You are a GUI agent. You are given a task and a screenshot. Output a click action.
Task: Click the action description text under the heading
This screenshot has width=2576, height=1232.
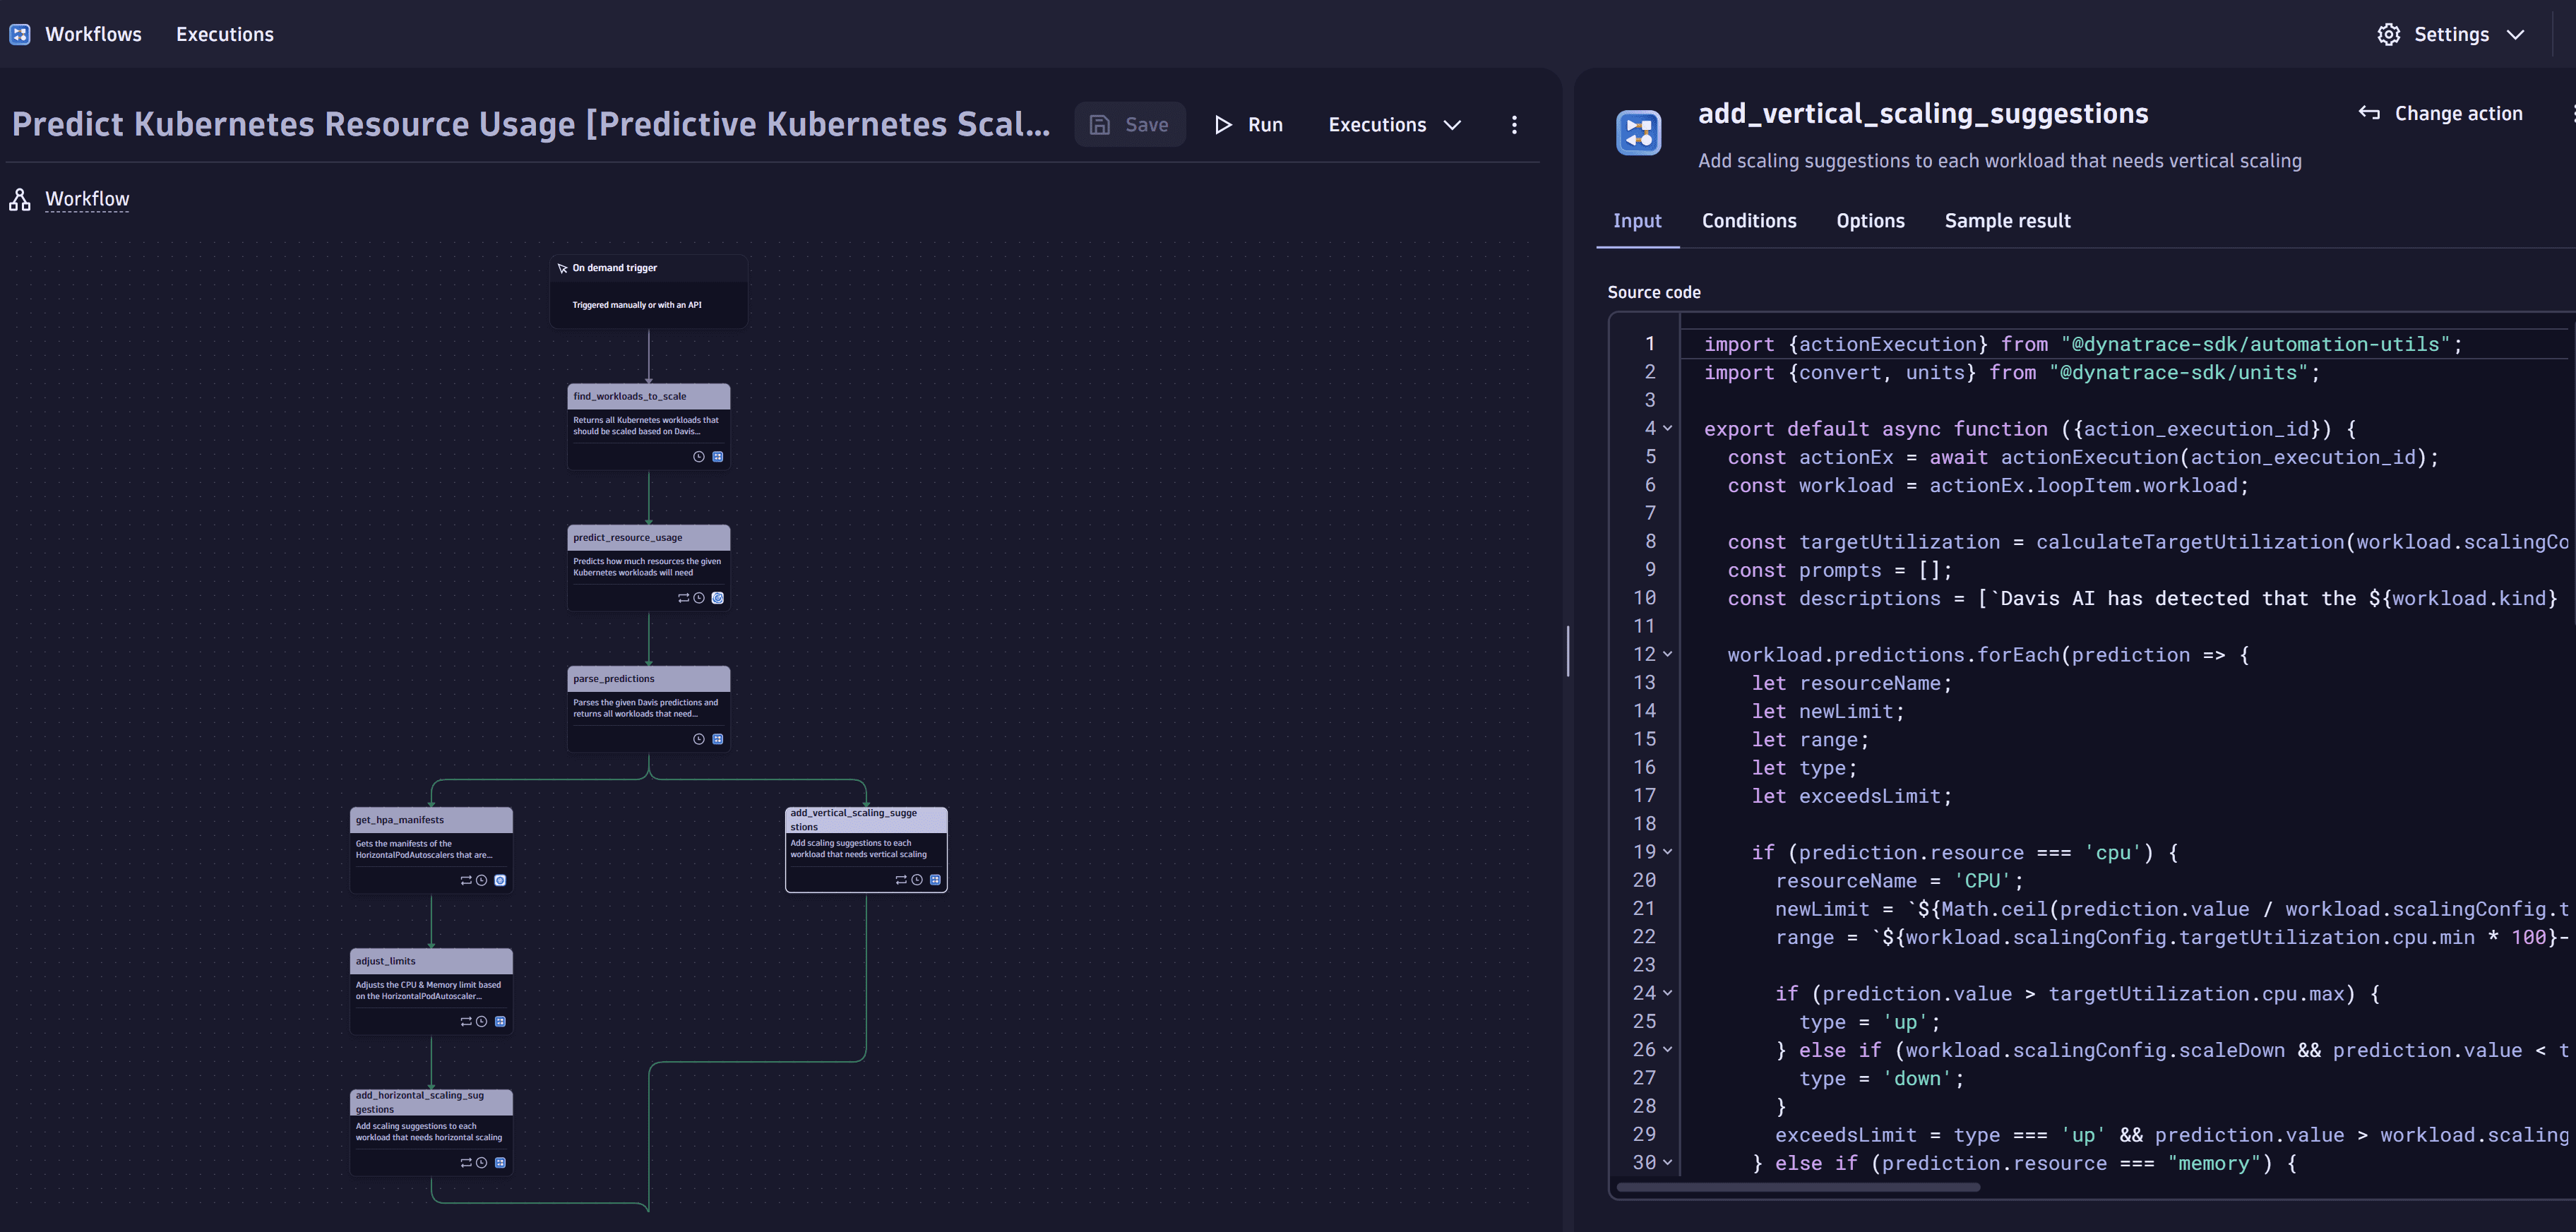pos(2000,161)
